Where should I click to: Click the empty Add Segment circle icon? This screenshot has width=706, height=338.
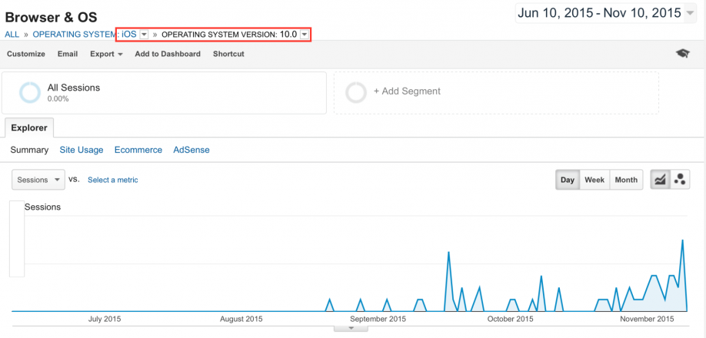click(356, 92)
